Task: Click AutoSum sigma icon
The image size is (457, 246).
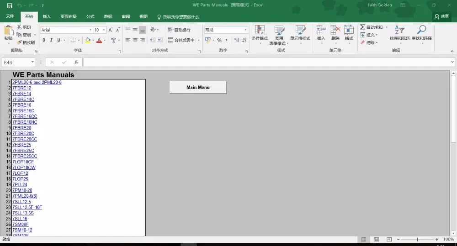Action: coord(362,27)
